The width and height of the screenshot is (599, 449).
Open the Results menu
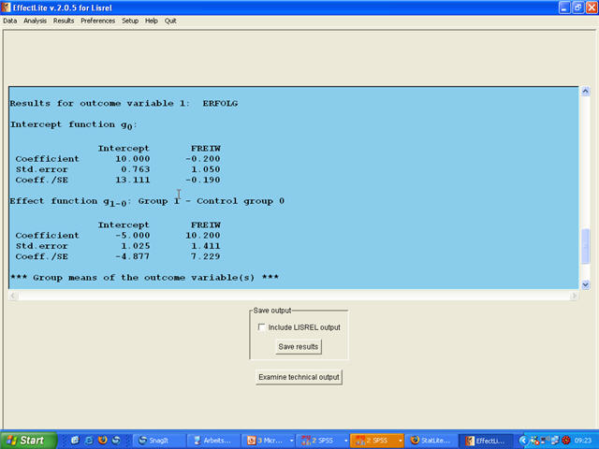coord(64,20)
